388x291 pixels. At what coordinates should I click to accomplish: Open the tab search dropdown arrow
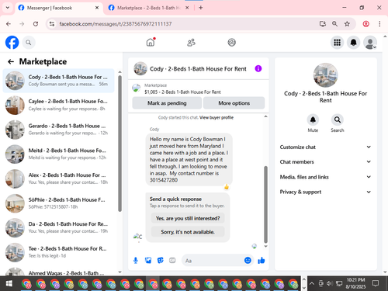click(8, 8)
